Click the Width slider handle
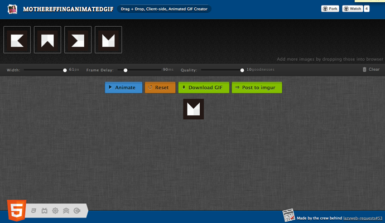 [65, 70]
